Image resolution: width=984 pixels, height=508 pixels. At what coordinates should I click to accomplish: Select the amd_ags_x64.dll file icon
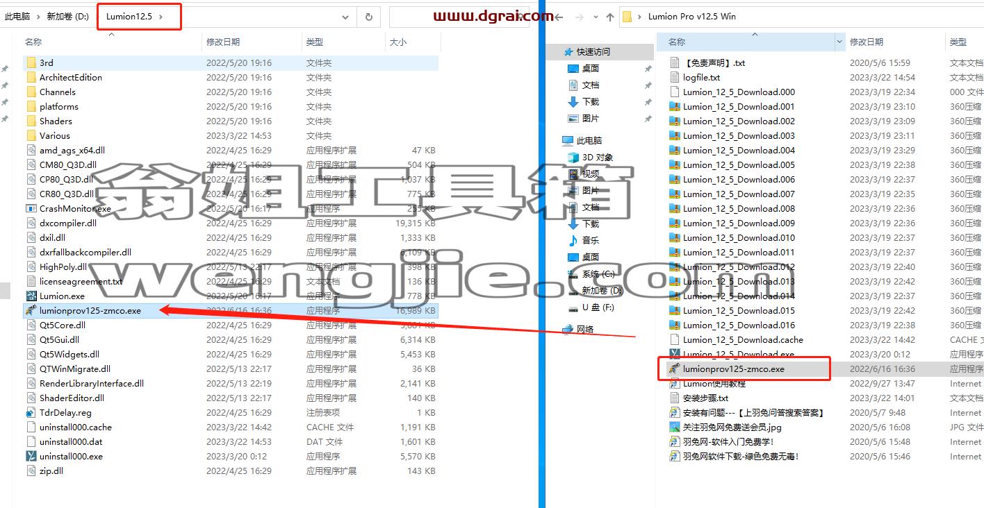click(x=31, y=150)
